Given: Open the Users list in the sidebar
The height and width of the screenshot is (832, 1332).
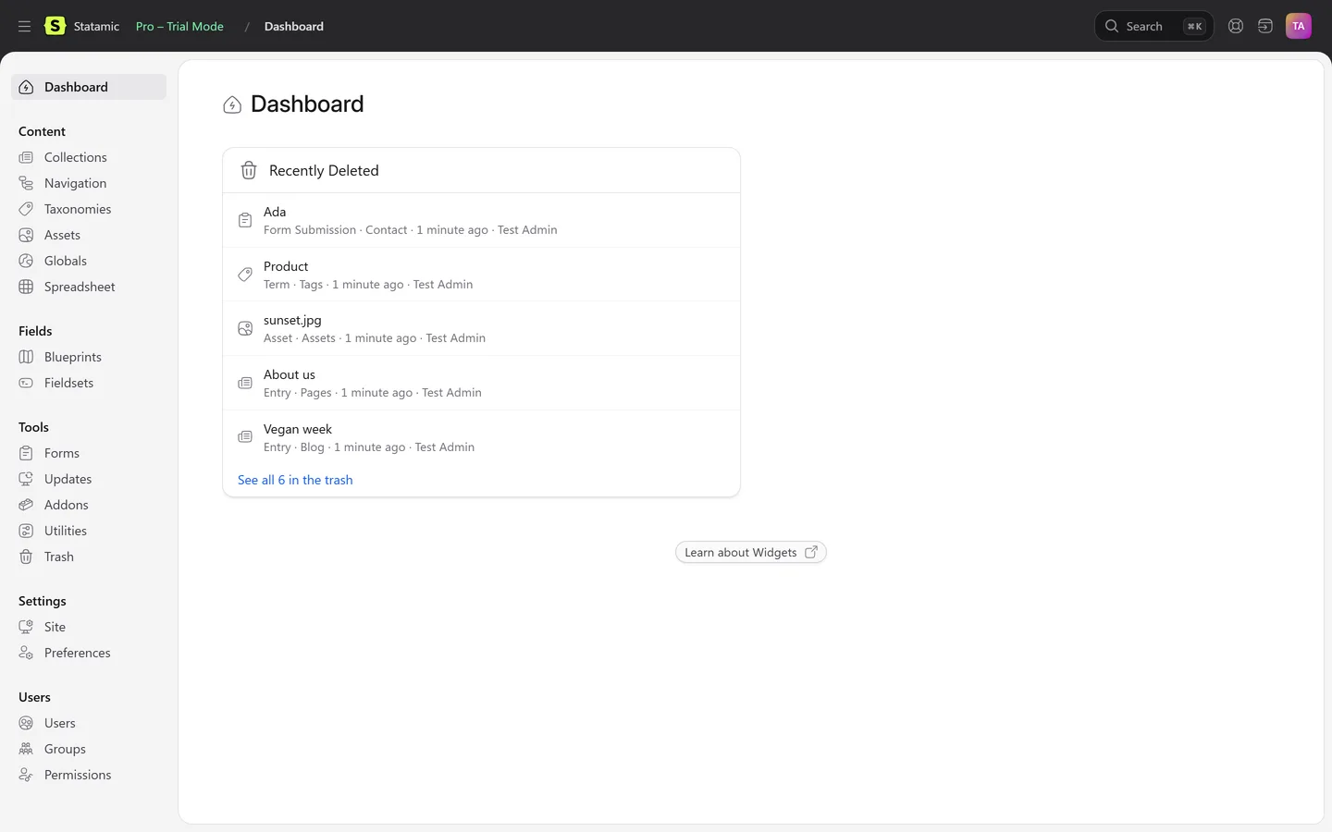Looking at the screenshot, I should 89,723.
